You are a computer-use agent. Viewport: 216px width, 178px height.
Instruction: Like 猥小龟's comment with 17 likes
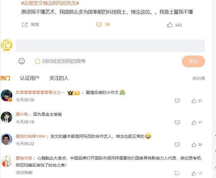[x=194, y=122]
